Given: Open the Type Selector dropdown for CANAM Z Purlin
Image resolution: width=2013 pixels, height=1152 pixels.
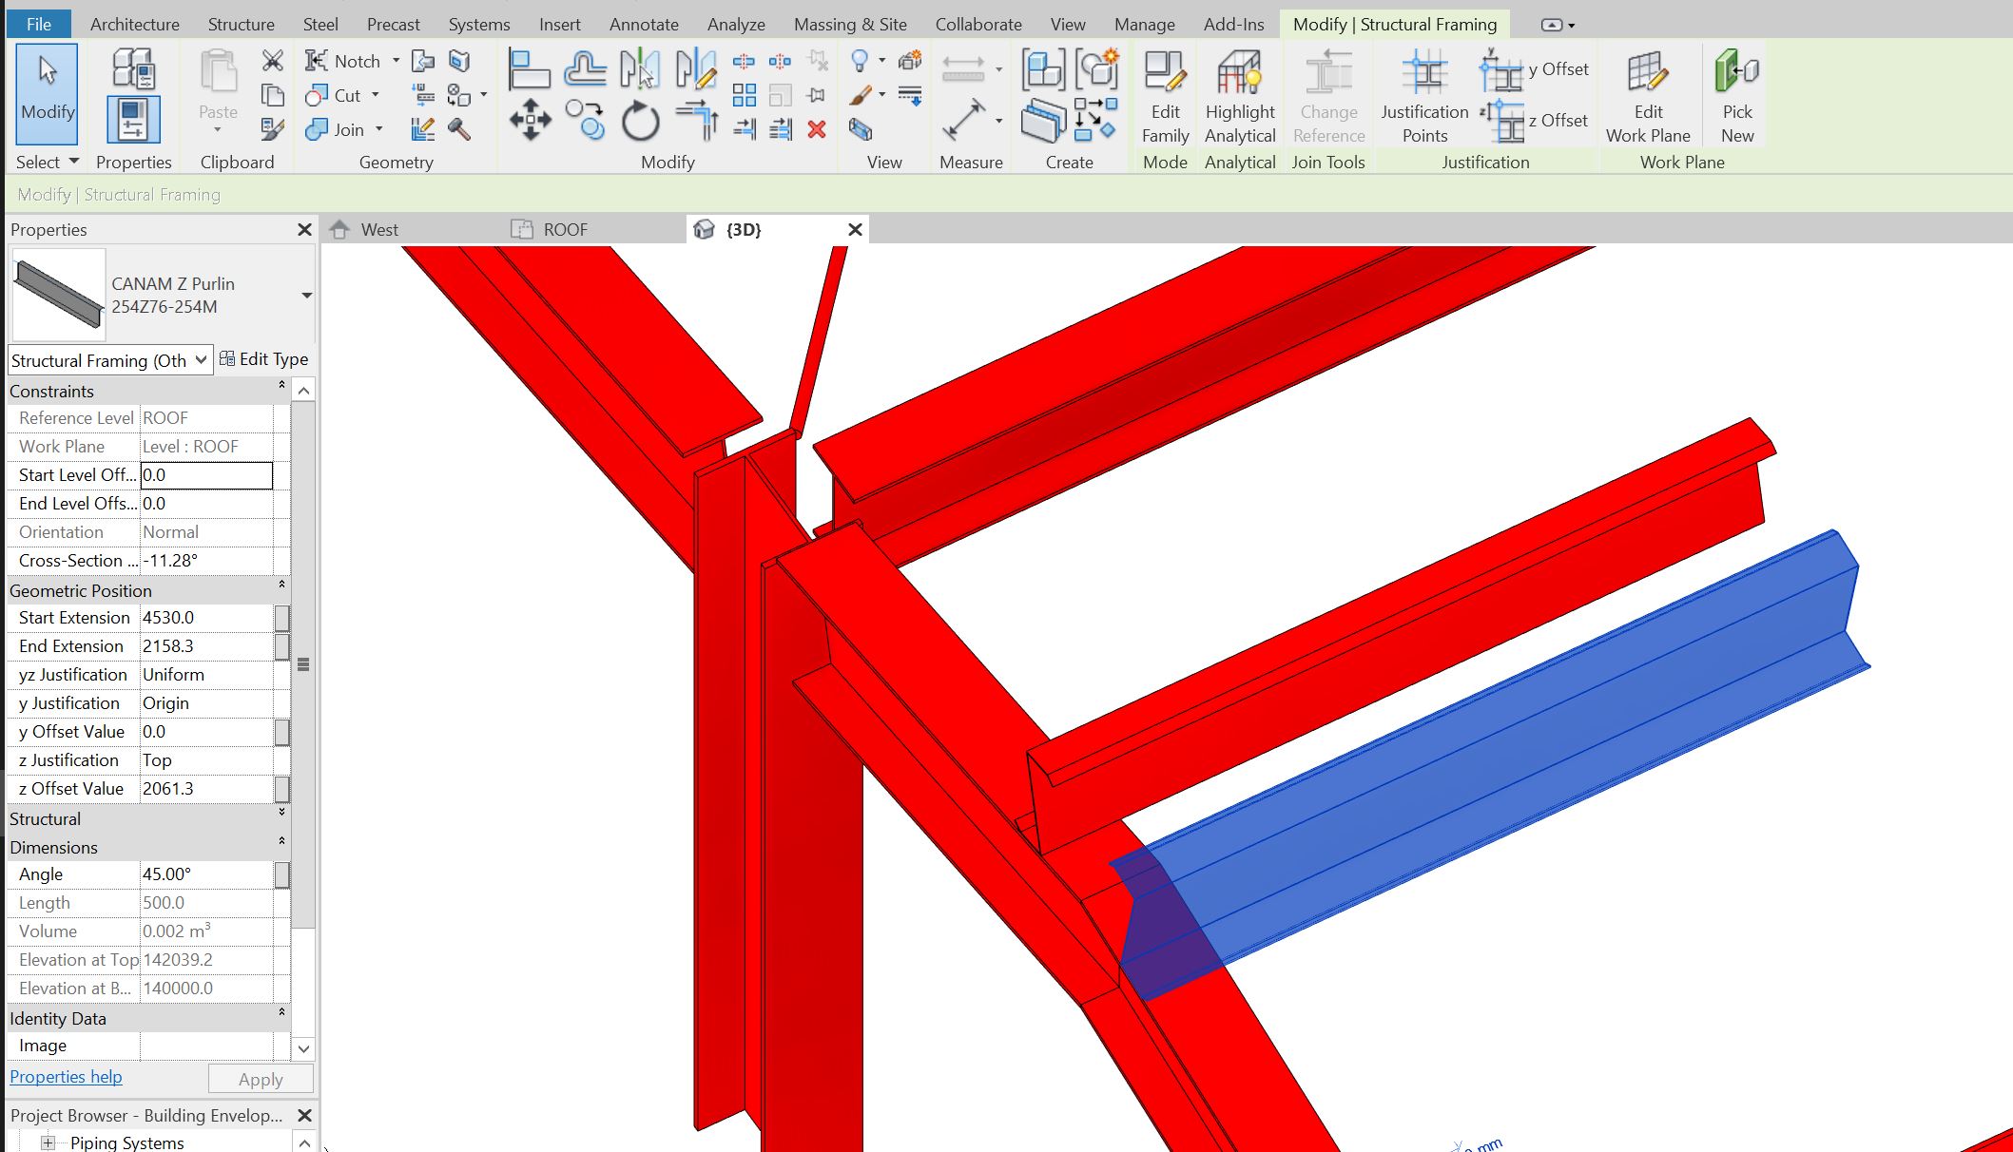Looking at the screenshot, I should coord(306,296).
